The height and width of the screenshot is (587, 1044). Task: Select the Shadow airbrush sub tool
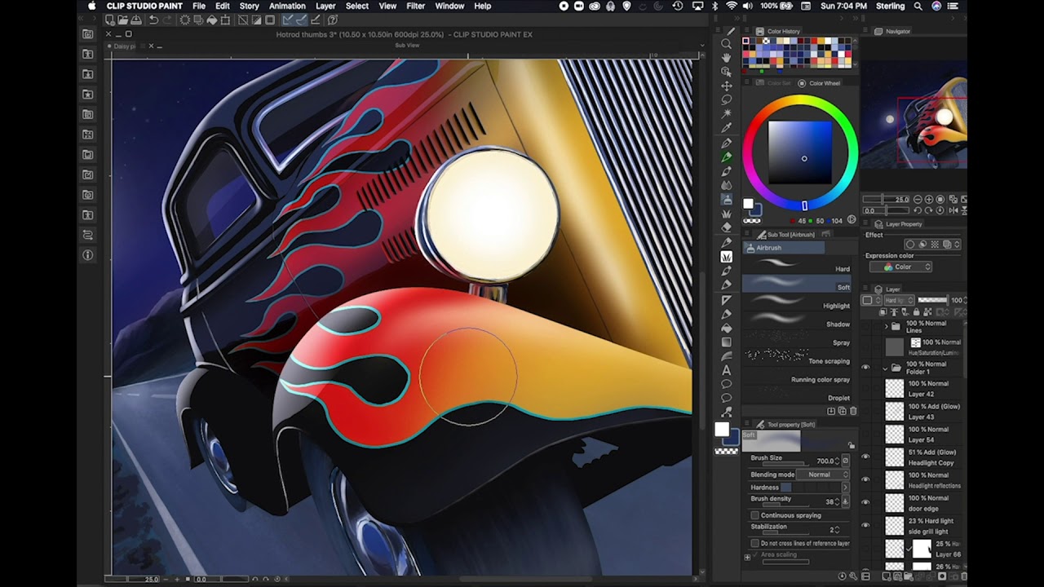[796, 321]
